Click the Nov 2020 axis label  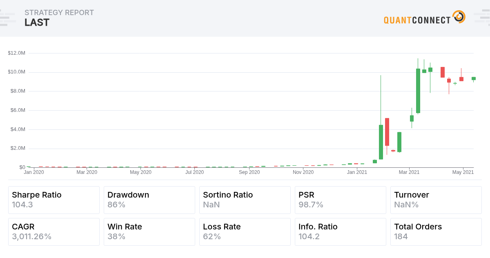pos(303,172)
